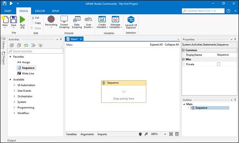Open the 100% zoom dropdown
The width and height of the screenshot is (239, 143).
pyautogui.click(x=165, y=134)
